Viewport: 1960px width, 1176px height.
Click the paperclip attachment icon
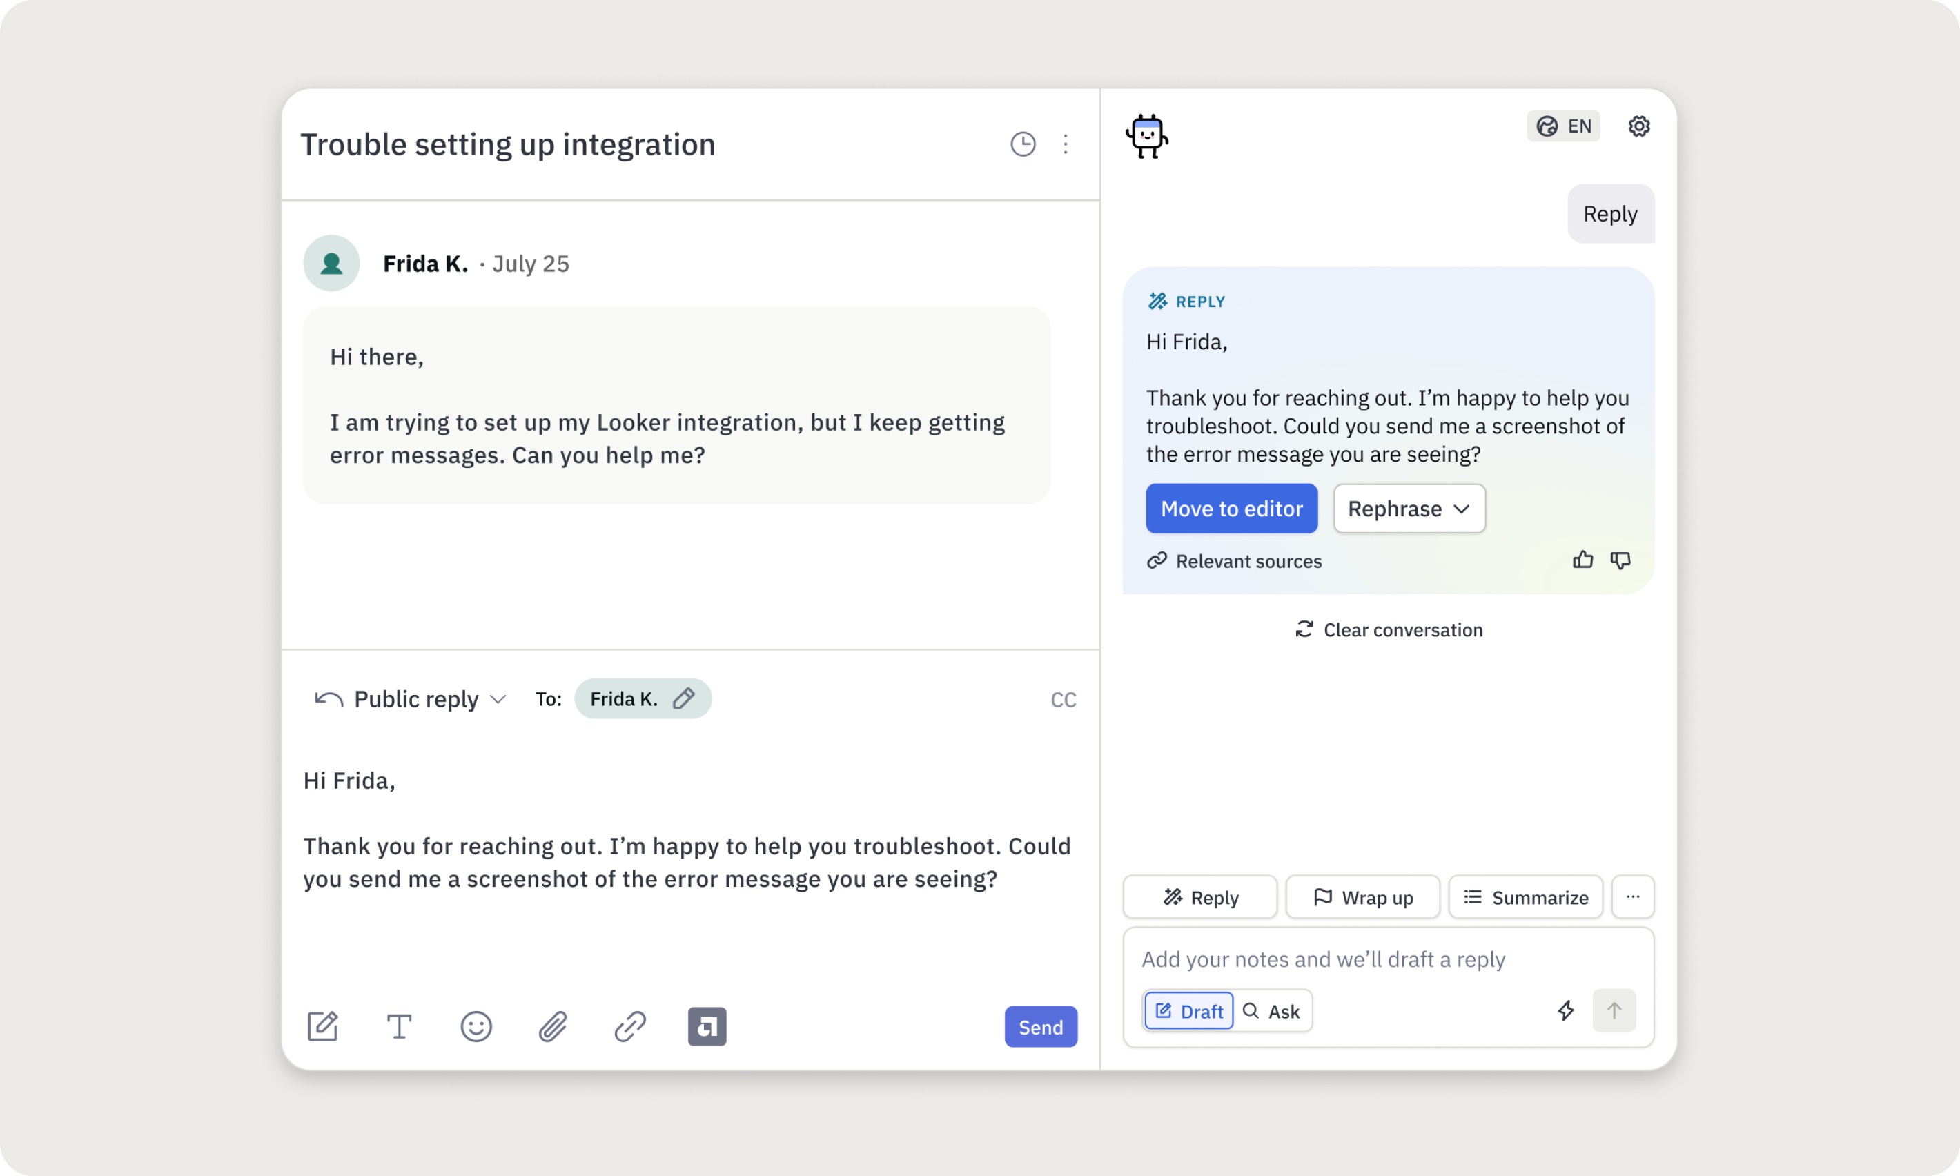[553, 1027]
